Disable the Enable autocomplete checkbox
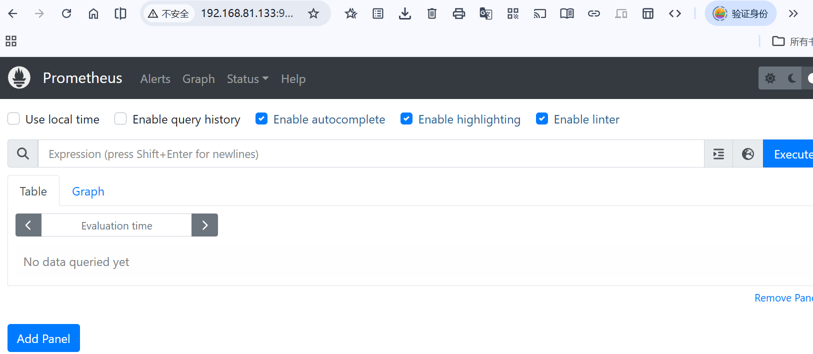The width and height of the screenshot is (813, 354). (261, 118)
